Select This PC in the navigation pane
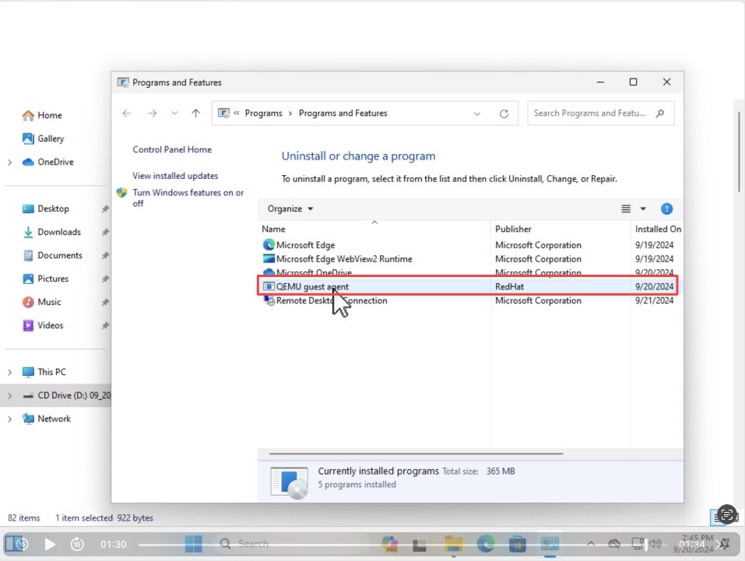745x561 pixels. tap(44, 372)
